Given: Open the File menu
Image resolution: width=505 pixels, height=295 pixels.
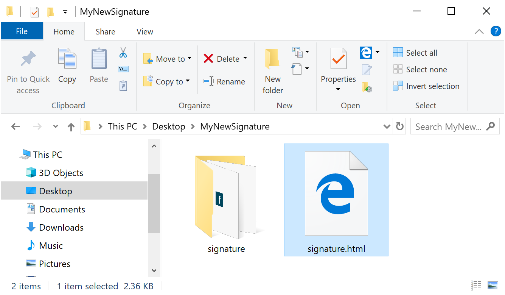Looking at the screenshot, I should [22, 31].
